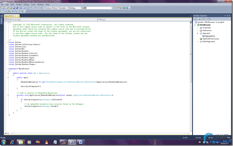233x146 pixels.
Task: Open the Debug menu
Action: [x=26, y=5]
